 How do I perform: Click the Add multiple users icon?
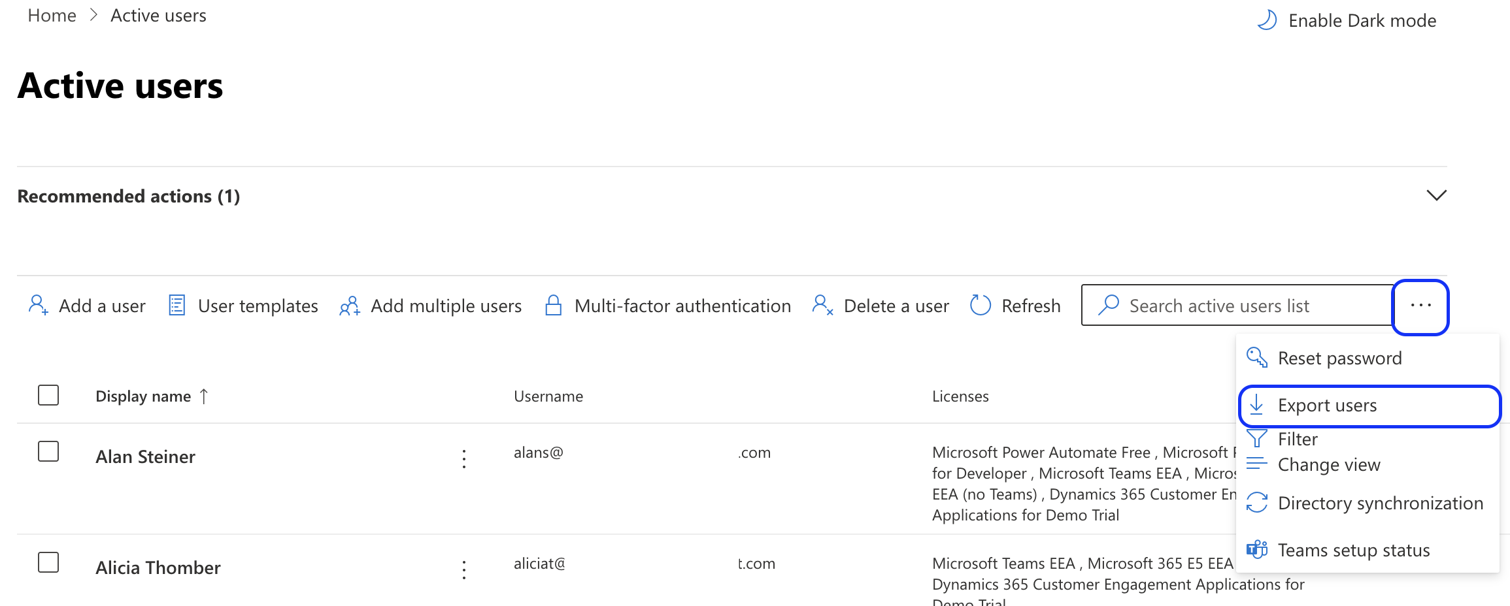[x=349, y=305]
